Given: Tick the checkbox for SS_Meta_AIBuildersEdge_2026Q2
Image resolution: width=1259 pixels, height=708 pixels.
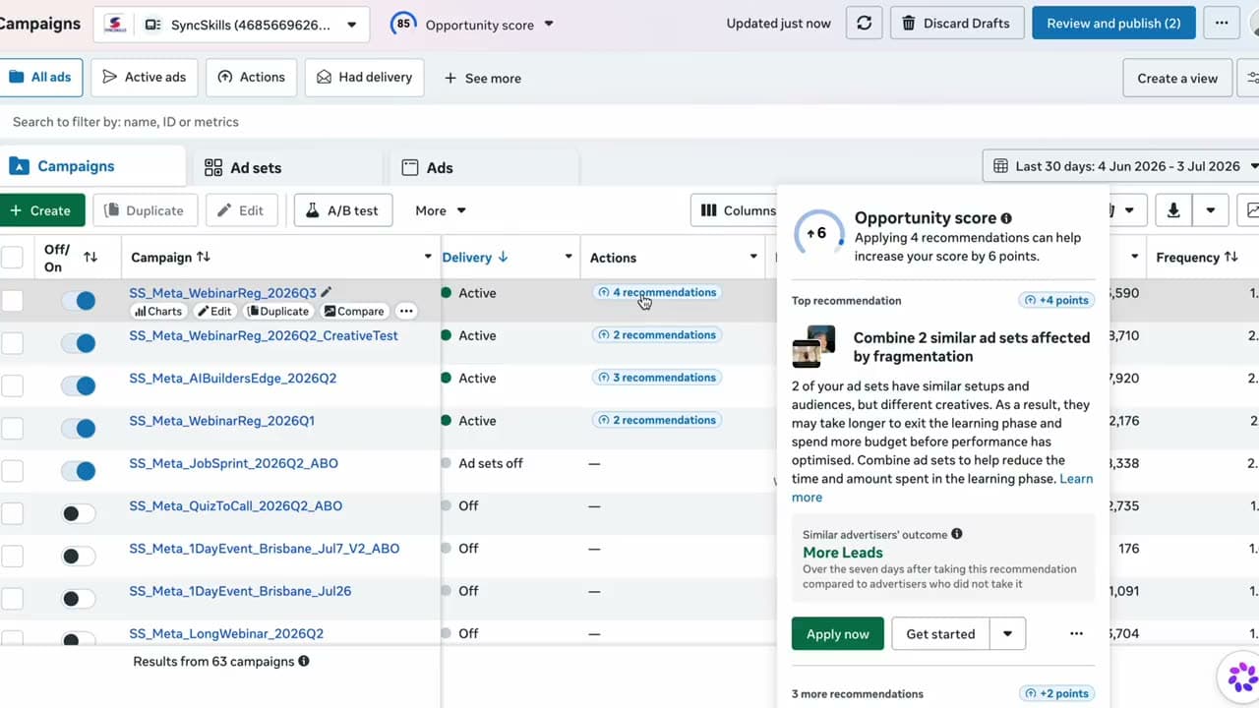Looking at the screenshot, I should pyautogui.click(x=12, y=386).
